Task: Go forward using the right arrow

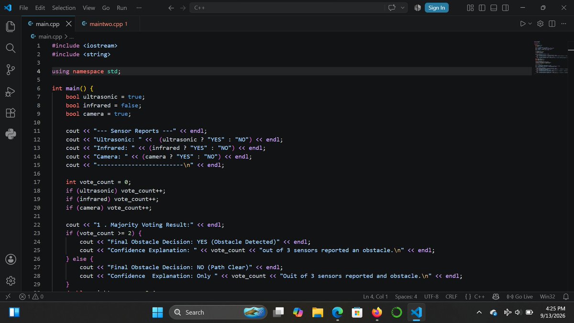Action: pyautogui.click(x=183, y=8)
